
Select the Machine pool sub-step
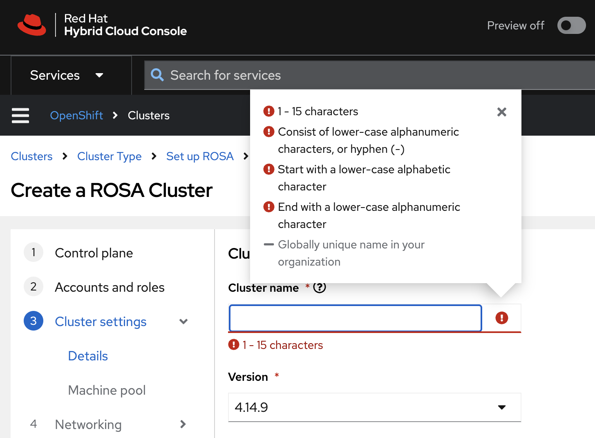[107, 390]
